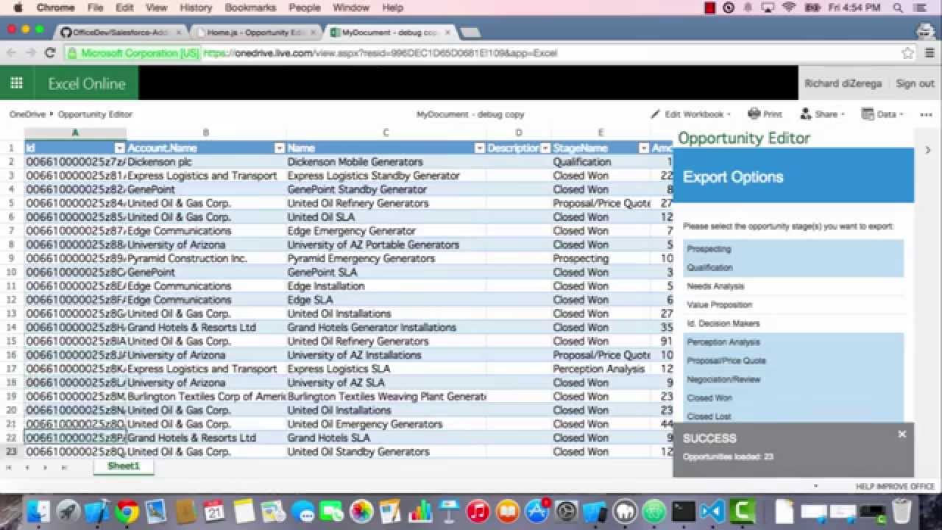Launch Google Chrome from the Dock
Viewport: 942px width, 530px height.
pos(127,511)
